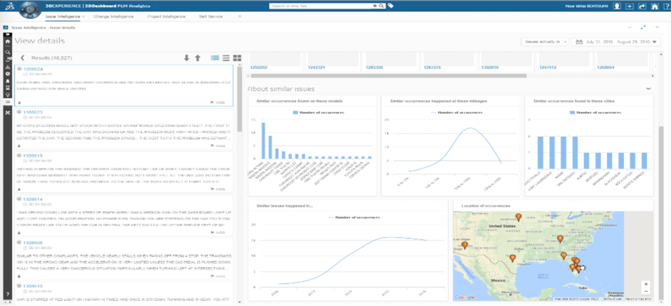The height and width of the screenshot is (306, 671).
Task: Go back using Results left chevron
Action: [23, 58]
